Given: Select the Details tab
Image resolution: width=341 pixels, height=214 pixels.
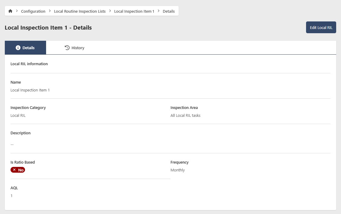Looking at the screenshot, I should click(25, 47).
